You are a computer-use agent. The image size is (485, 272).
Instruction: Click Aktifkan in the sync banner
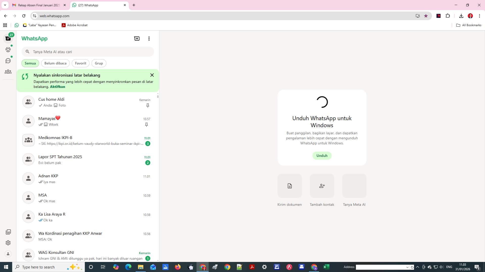pos(57,86)
